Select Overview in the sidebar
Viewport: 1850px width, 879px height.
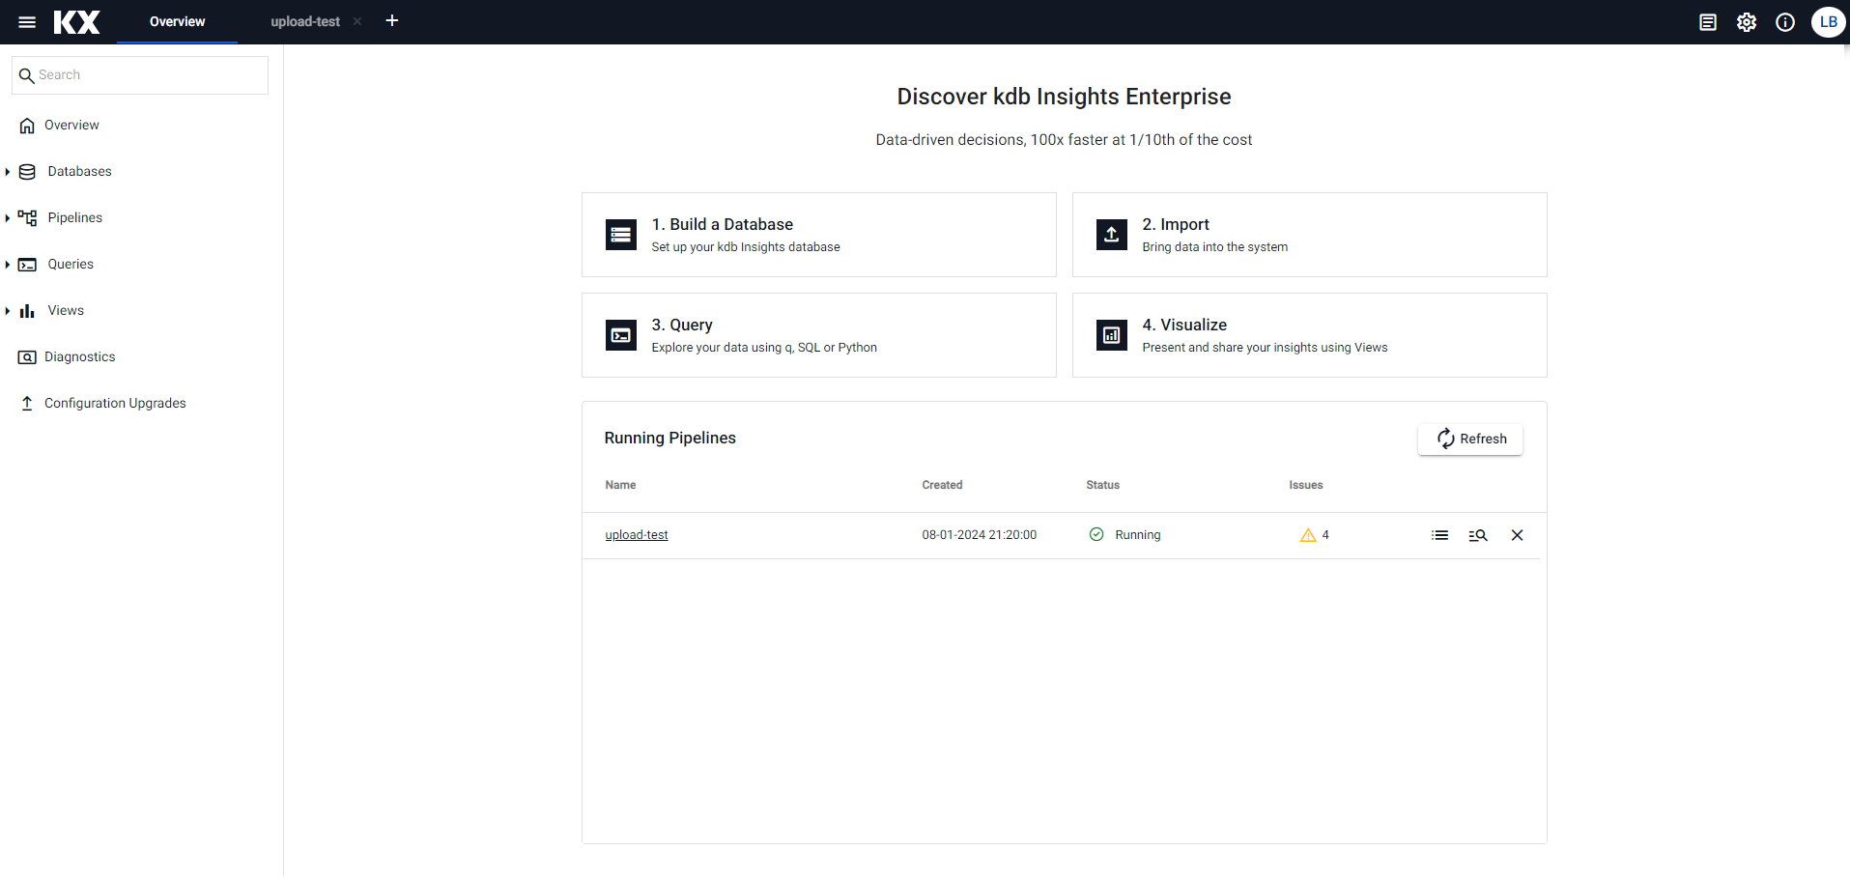coord(71,125)
